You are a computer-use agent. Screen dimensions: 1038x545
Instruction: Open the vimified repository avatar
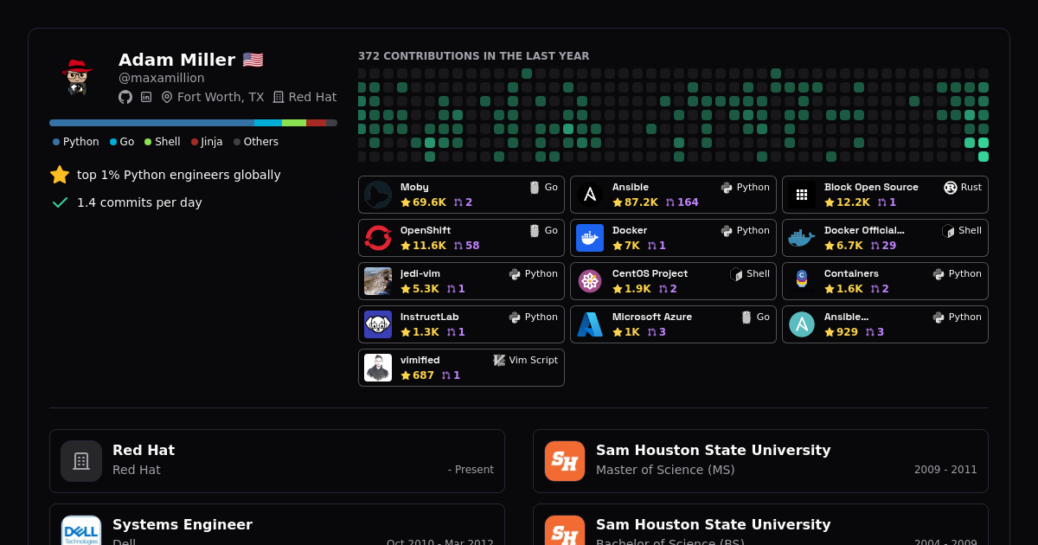(378, 368)
